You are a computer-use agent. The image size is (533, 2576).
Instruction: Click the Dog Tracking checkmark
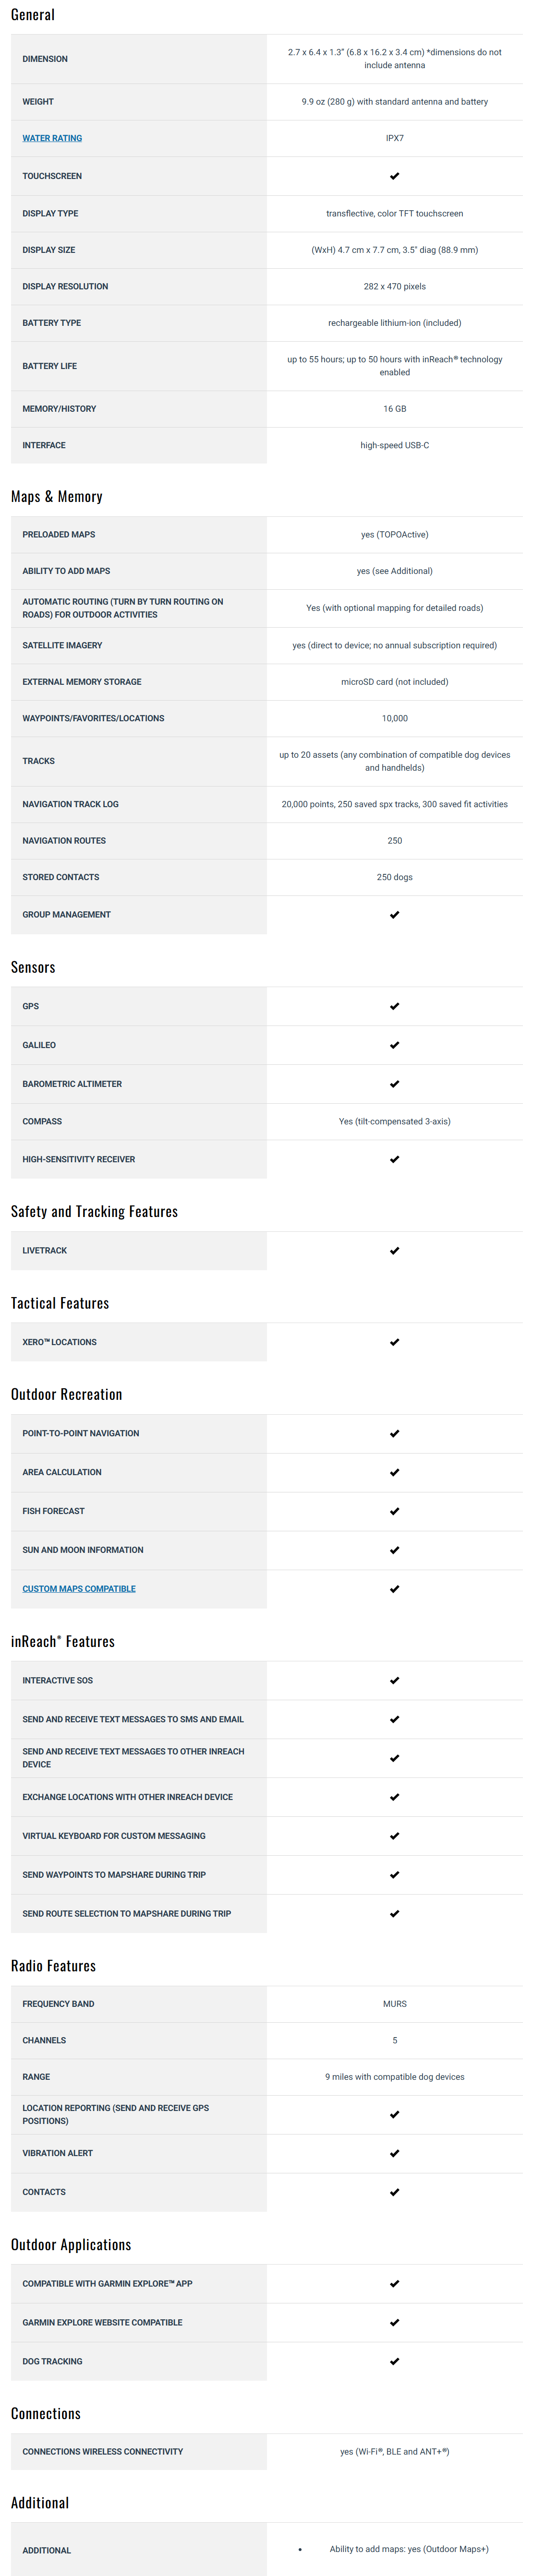pyautogui.click(x=394, y=2361)
